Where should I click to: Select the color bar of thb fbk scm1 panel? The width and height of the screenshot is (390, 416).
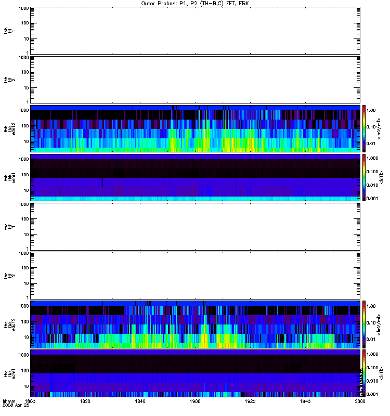tap(364, 177)
